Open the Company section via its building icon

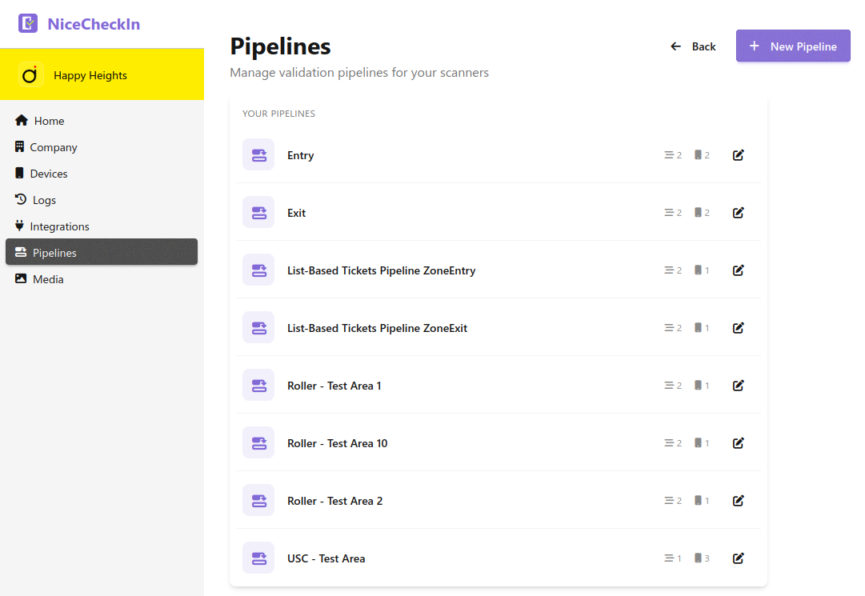tap(20, 146)
